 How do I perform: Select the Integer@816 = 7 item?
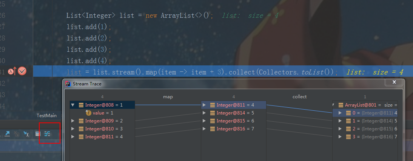[x=234, y=128]
